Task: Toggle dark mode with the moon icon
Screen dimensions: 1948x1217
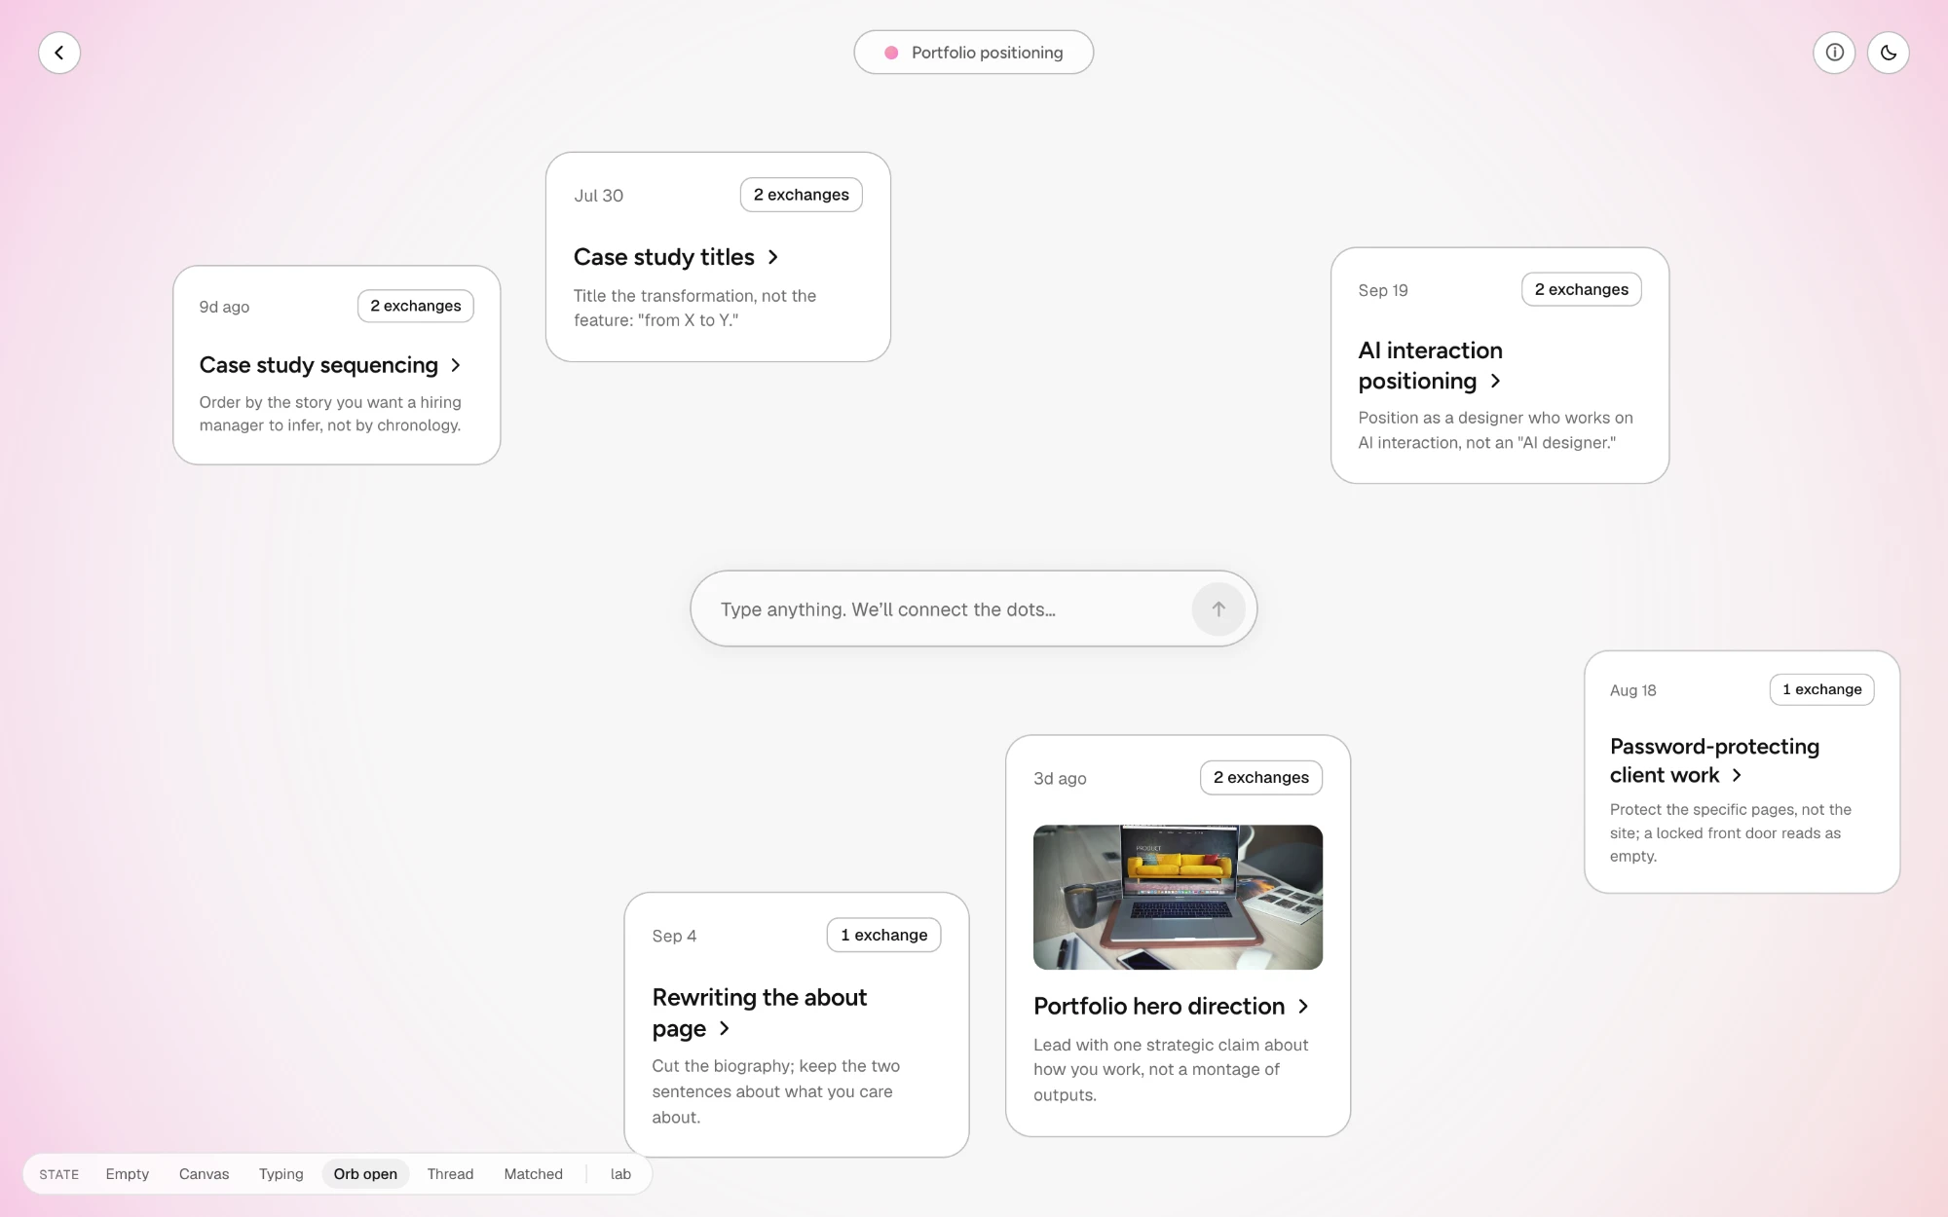Action: coord(1889,53)
